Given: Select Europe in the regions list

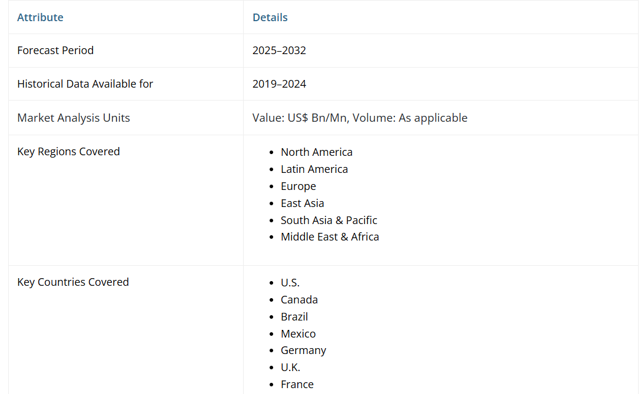Looking at the screenshot, I should click(298, 186).
